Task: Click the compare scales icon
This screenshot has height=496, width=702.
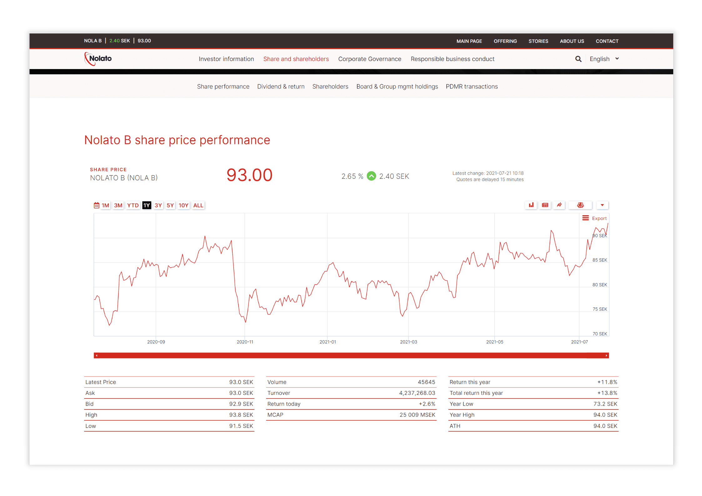Action: coord(580,205)
